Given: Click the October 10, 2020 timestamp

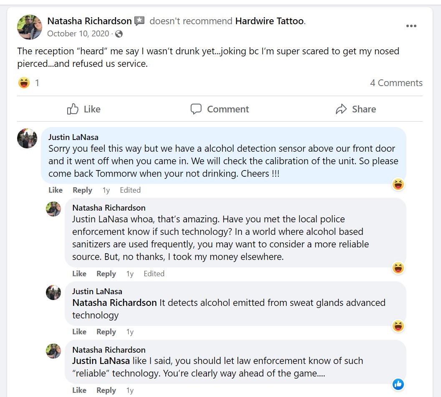Looking at the screenshot, I should coord(78,34).
